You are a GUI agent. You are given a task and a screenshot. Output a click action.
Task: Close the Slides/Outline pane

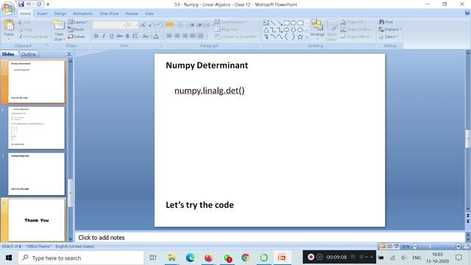pyautogui.click(x=69, y=54)
